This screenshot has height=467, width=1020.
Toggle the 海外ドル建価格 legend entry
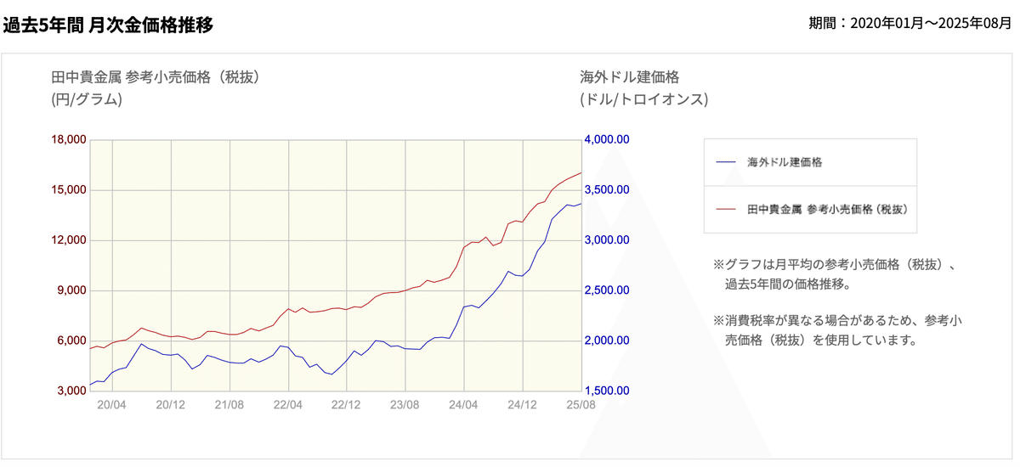[785, 161]
